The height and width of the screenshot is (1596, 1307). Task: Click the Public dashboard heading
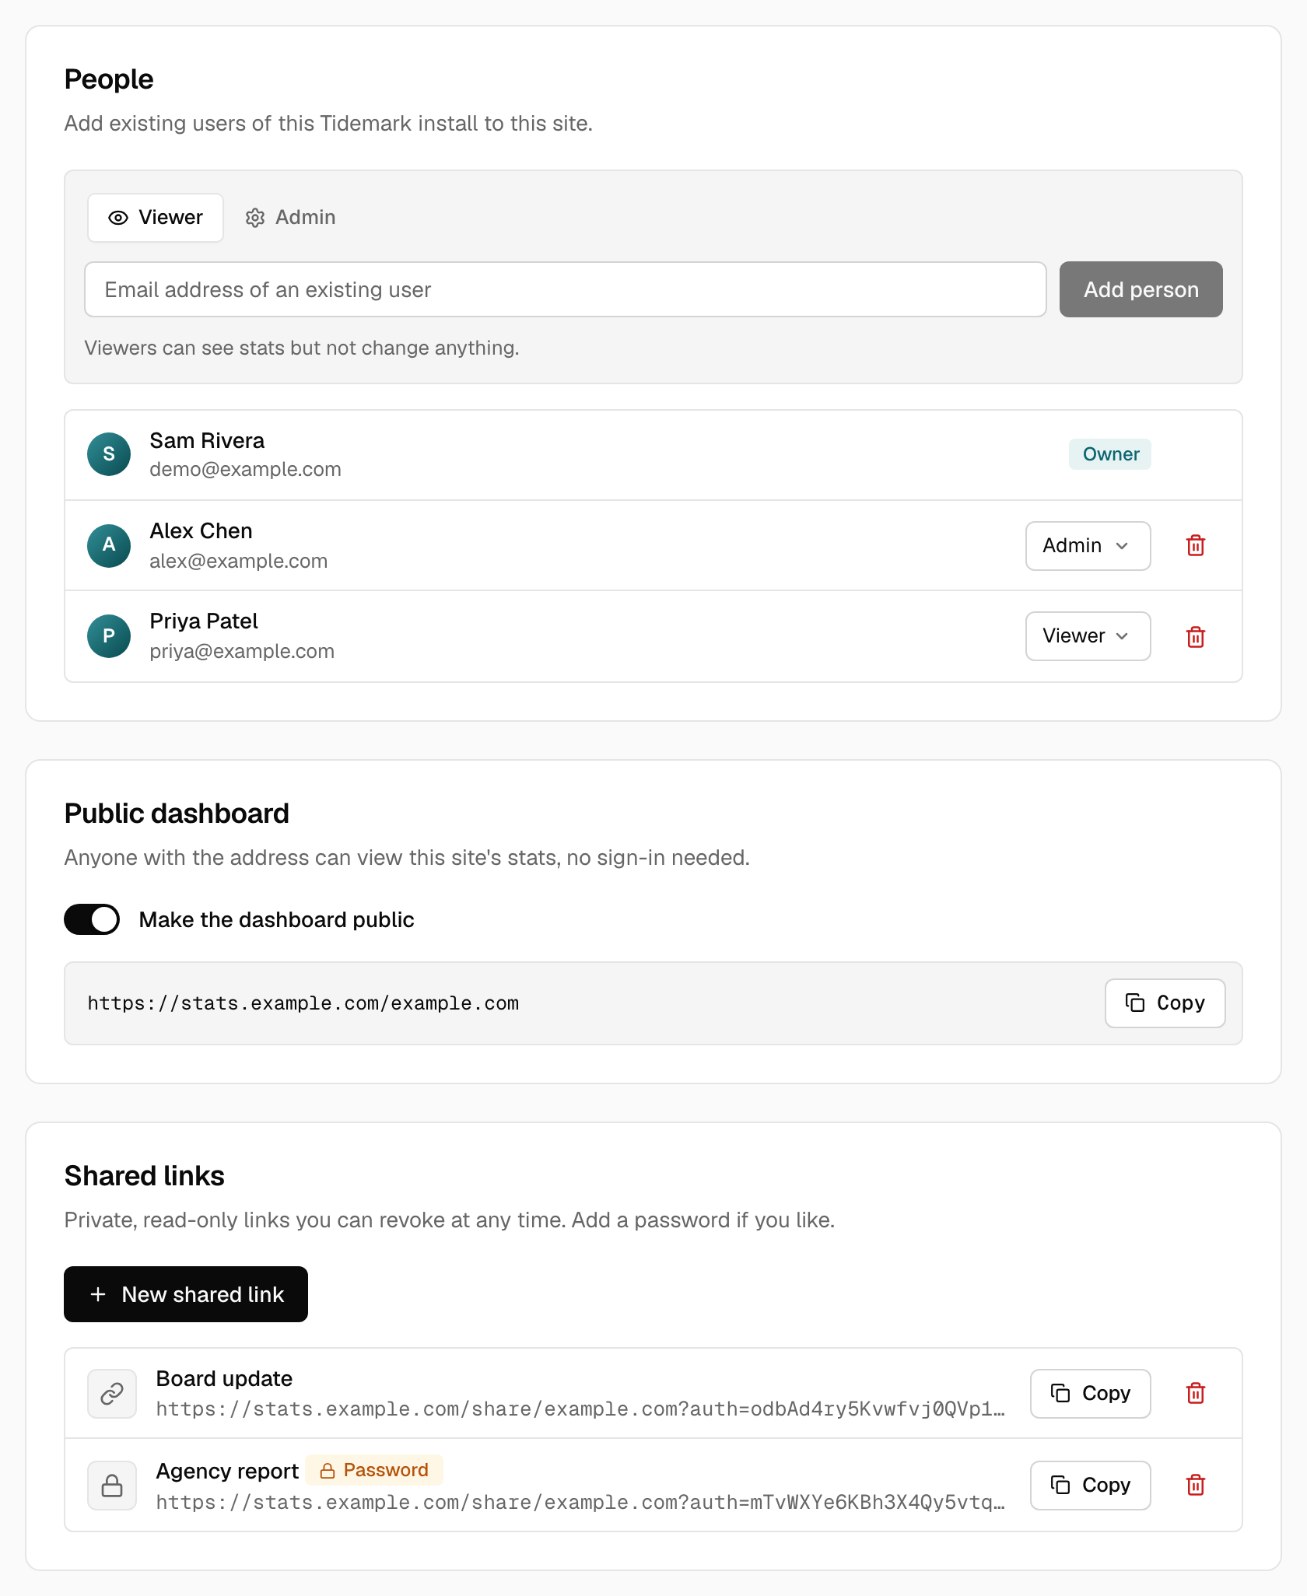(177, 814)
